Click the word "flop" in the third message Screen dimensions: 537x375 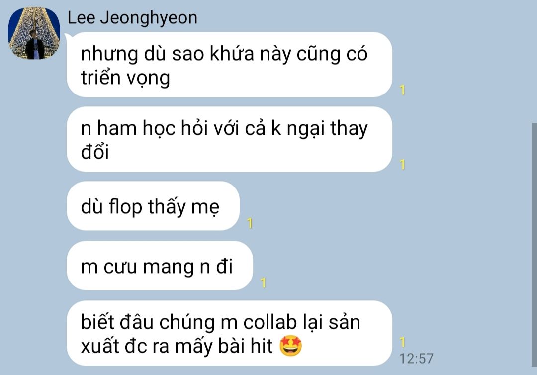[125, 207]
